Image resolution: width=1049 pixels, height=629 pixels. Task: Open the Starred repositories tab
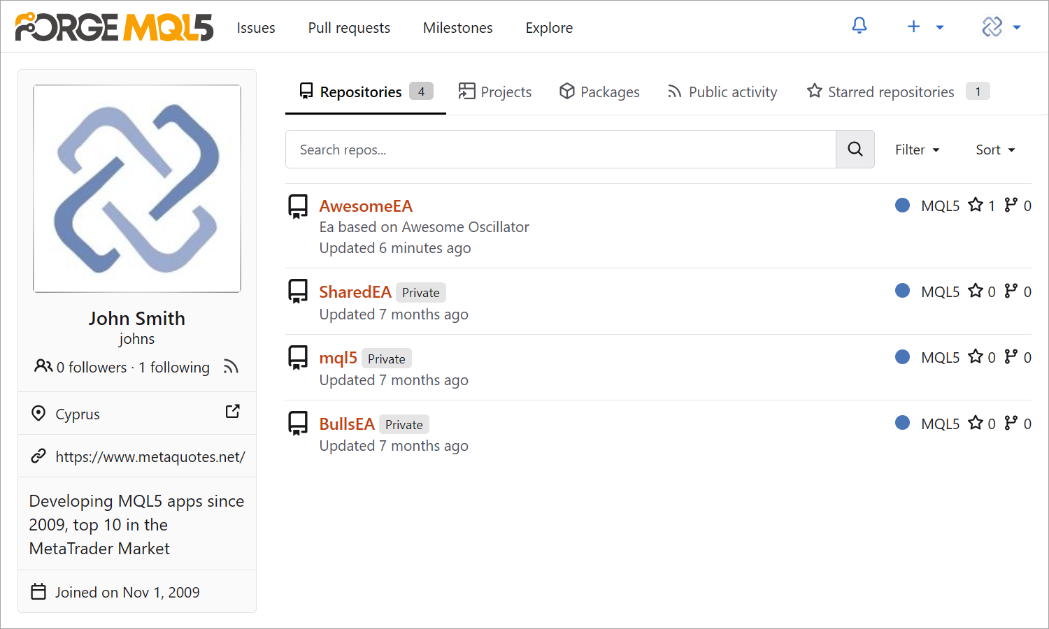890,92
